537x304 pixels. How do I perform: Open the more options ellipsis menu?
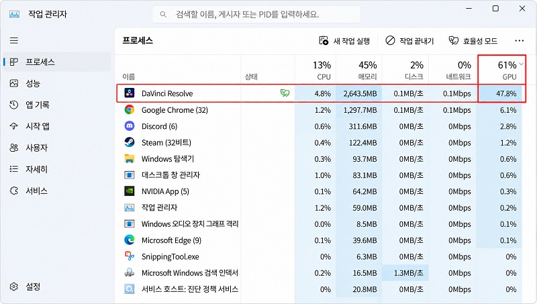519,41
